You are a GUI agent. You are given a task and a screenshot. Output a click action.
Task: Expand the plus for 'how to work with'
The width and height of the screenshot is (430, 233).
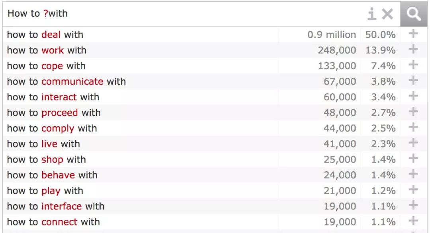(x=413, y=49)
